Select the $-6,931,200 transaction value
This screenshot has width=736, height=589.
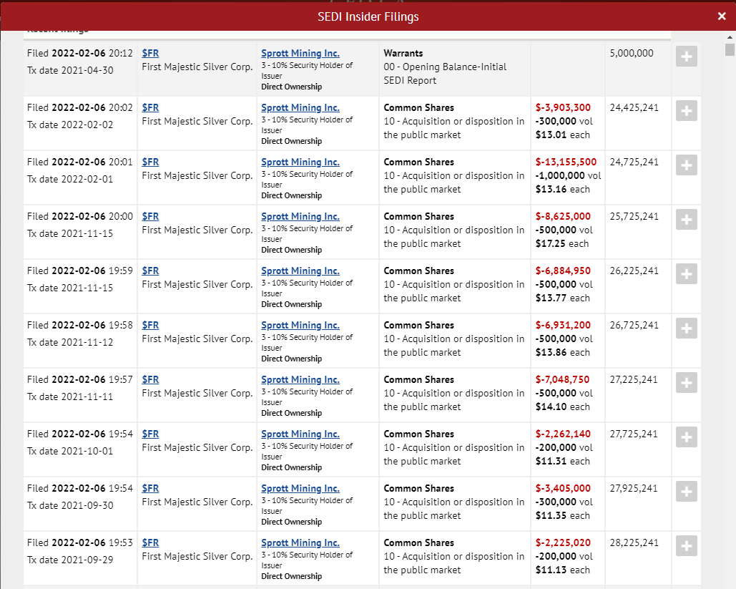click(563, 326)
